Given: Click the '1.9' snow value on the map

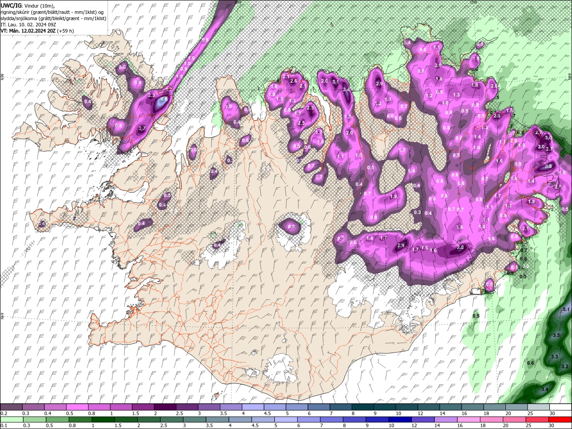Looking at the screenshot, I should pyautogui.click(x=393, y=196).
